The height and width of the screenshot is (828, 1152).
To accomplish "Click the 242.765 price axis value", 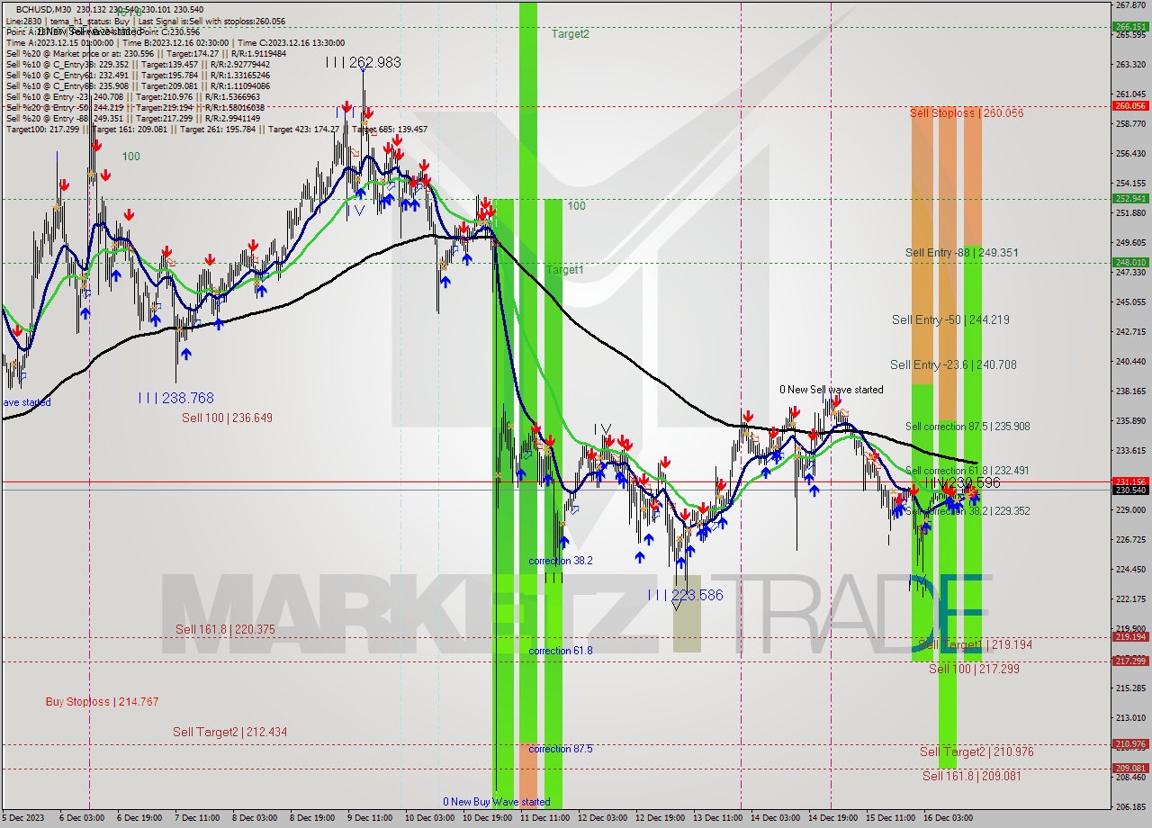I will (x=1130, y=331).
